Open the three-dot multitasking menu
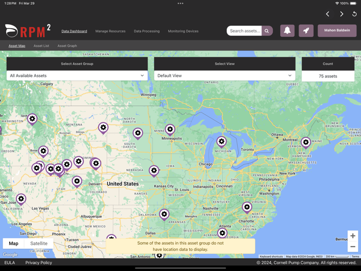 click(180, 4)
